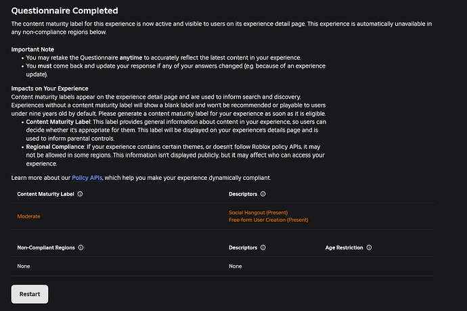Click the Non-Compliant Regions column header
The image size is (467, 311).
pos(46,247)
